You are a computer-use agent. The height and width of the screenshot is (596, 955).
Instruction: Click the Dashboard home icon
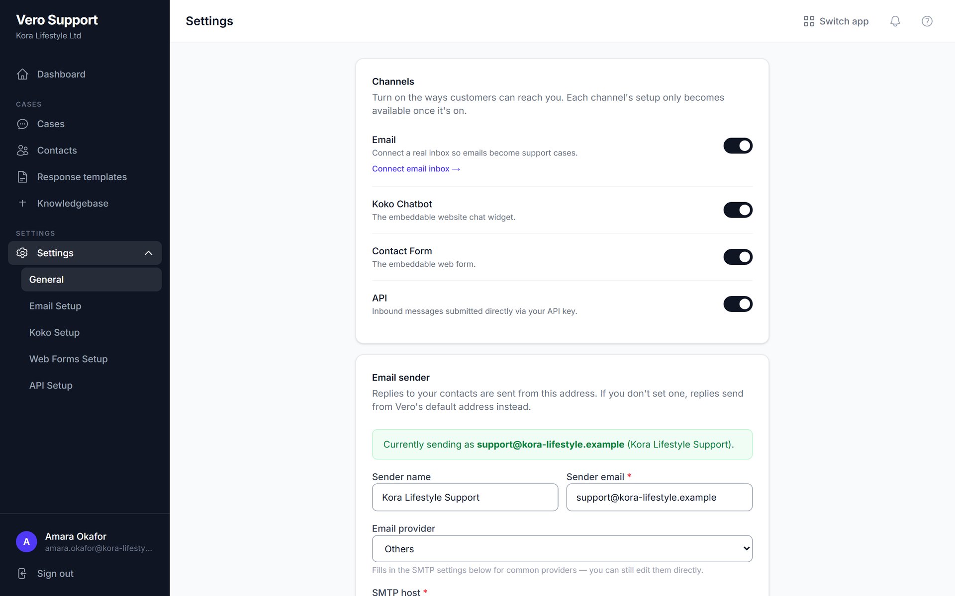pos(22,74)
